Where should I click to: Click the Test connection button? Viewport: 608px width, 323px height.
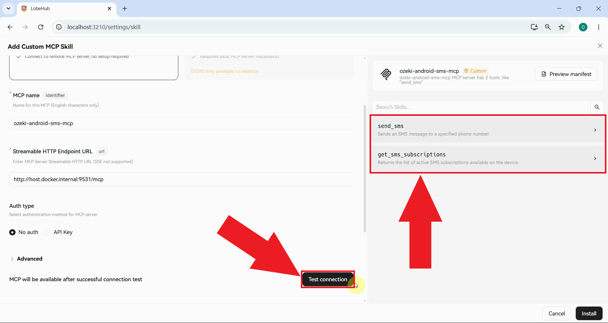click(328, 279)
